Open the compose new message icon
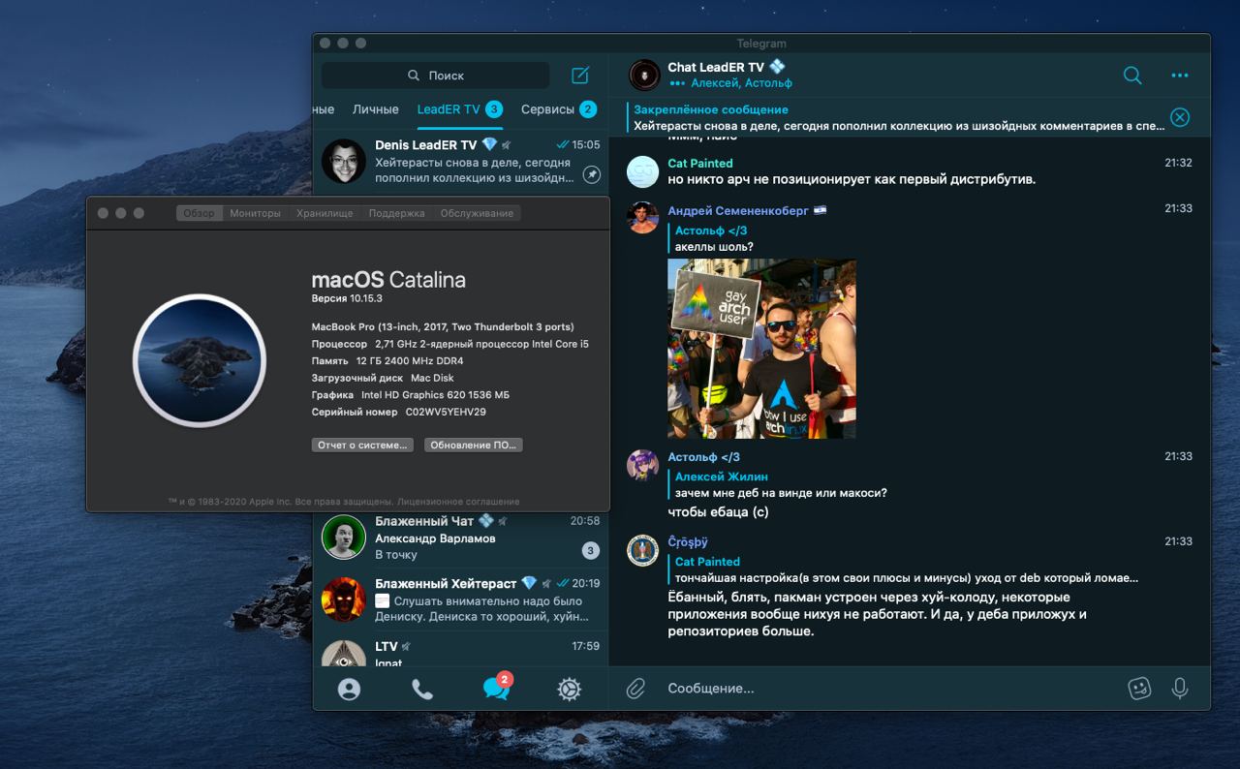Image resolution: width=1240 pixels, height=769 pixels. coord(579,76)
